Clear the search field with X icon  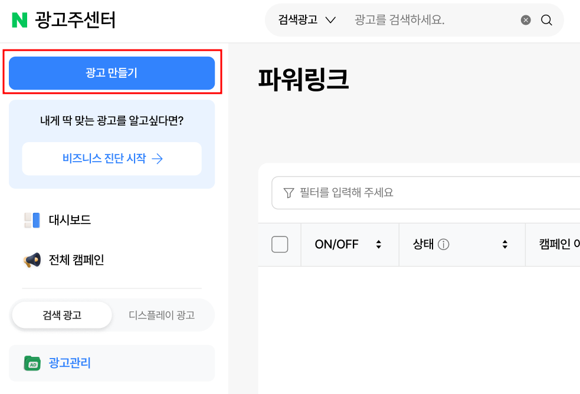526,20
